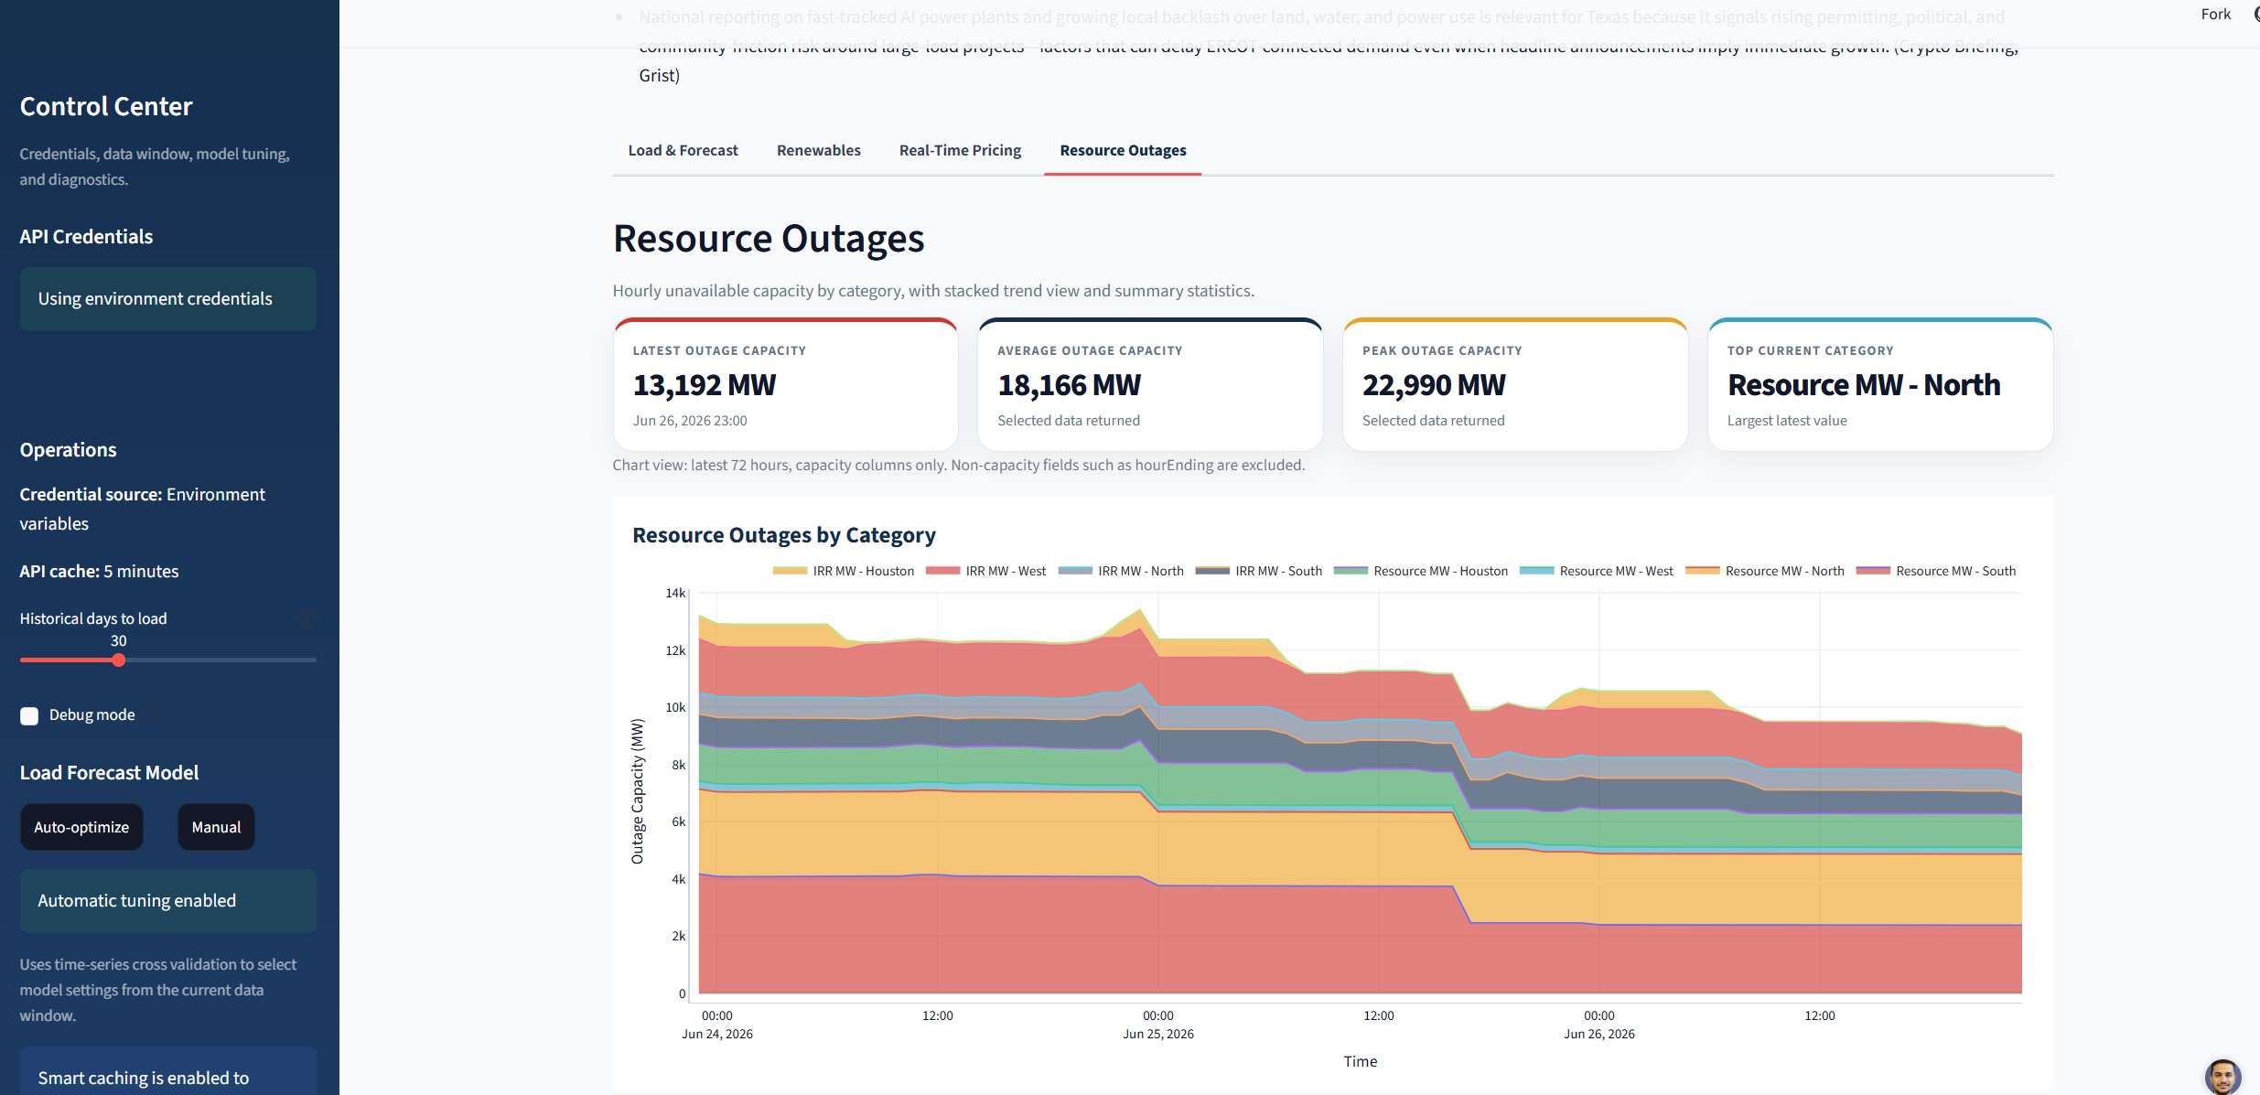
Task: Hide Resource MW - North legend series
Action: tap(1765, 571)
